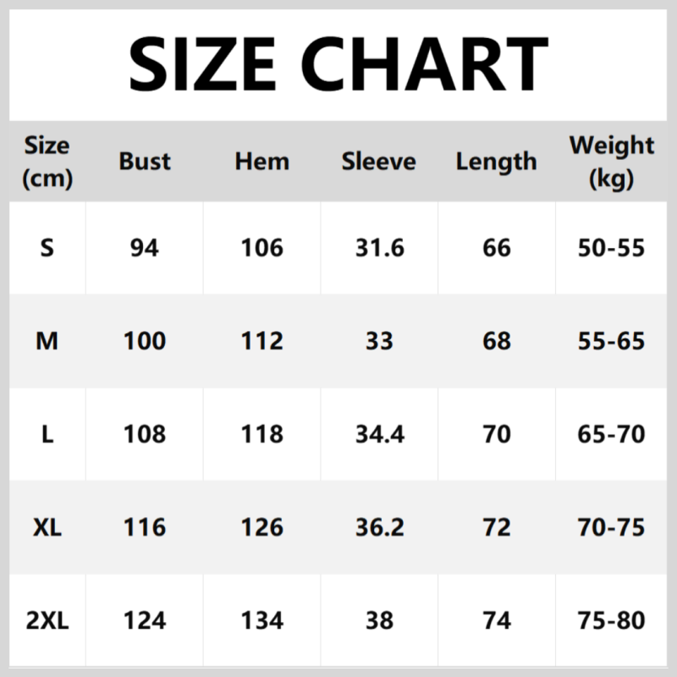677x677 pixels.
Task: Click the Hem column header
Action: coord(261,161)
